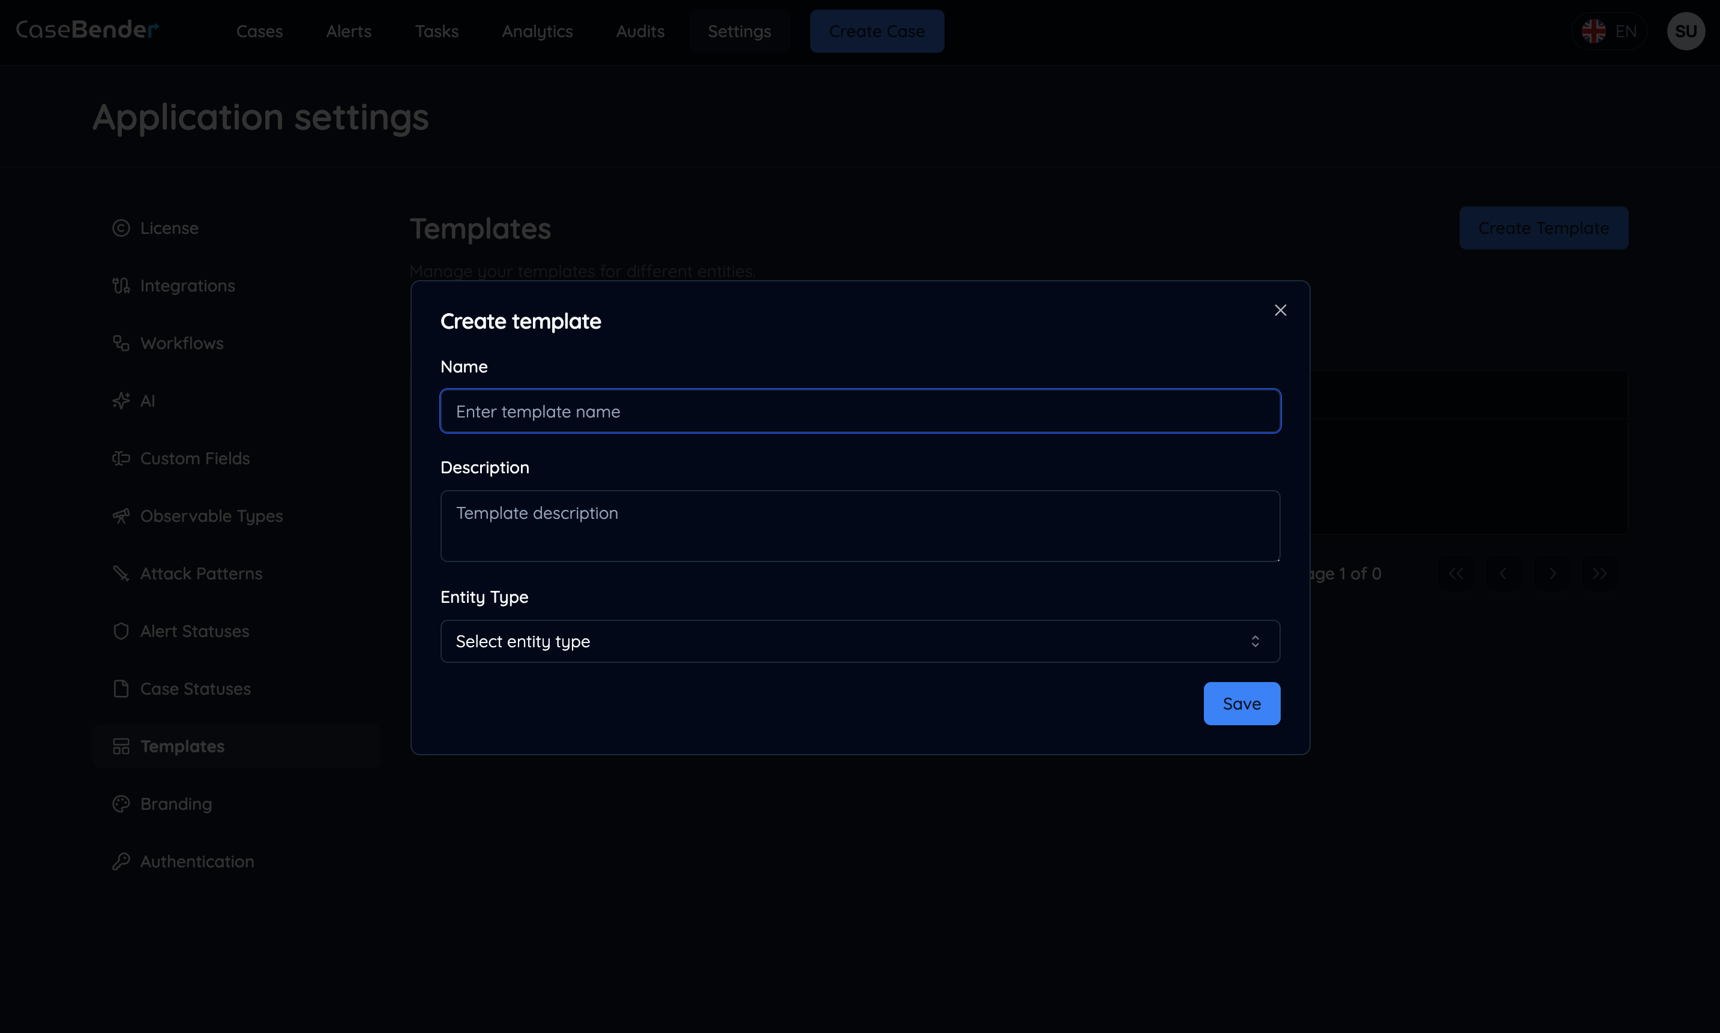Select the Alert Statuses shield icon
1720x1033 pixels.
[x=121, y=630]
